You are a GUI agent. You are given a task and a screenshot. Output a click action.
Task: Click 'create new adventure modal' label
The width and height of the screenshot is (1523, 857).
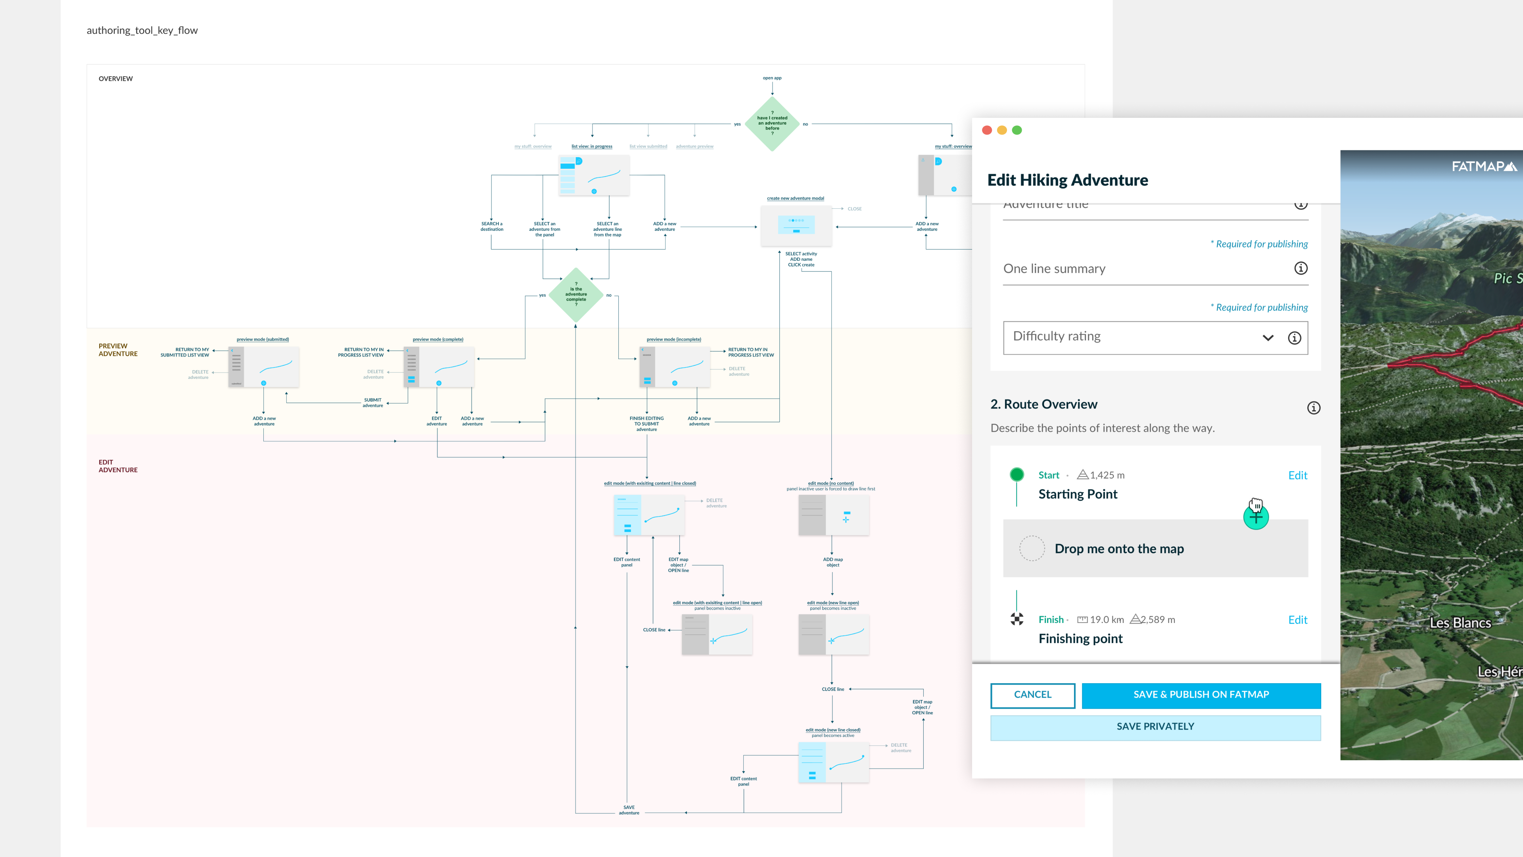click(795, 198)
